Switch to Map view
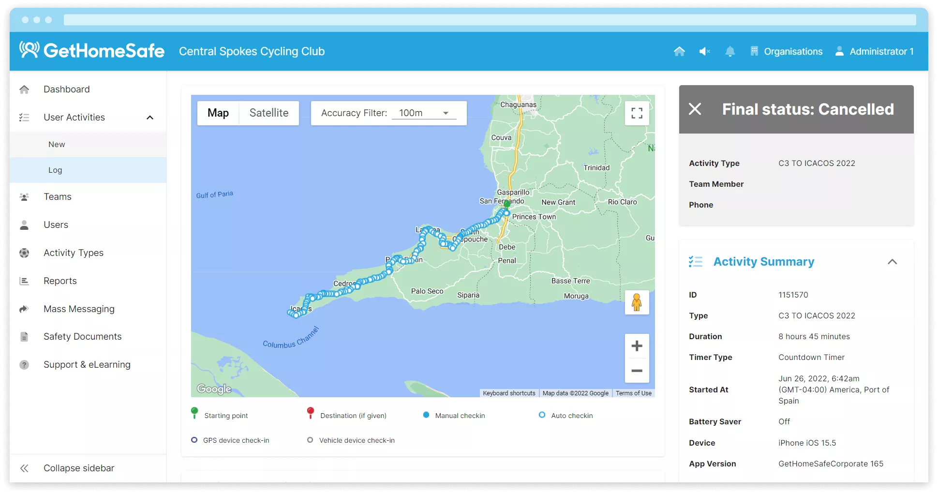This screenshot has width=938, height=494. point(218,113)
